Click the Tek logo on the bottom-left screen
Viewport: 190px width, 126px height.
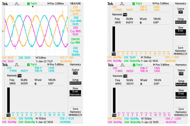click(5, 65)
